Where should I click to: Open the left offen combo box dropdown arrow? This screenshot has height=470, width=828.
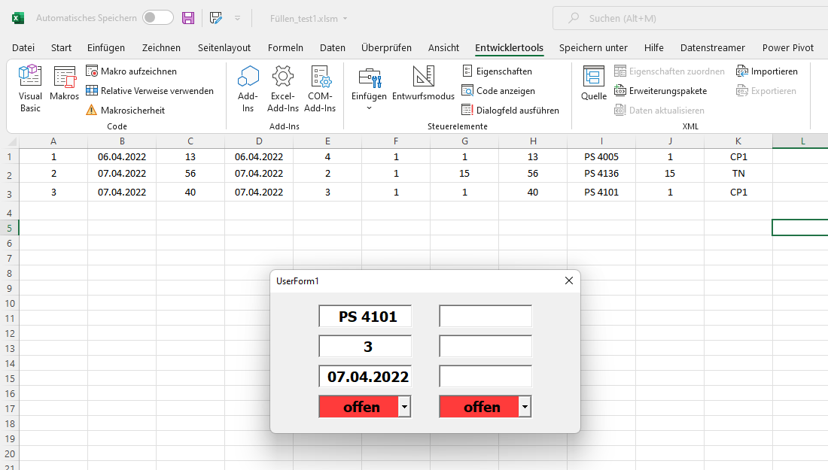[x=404, y=407]
